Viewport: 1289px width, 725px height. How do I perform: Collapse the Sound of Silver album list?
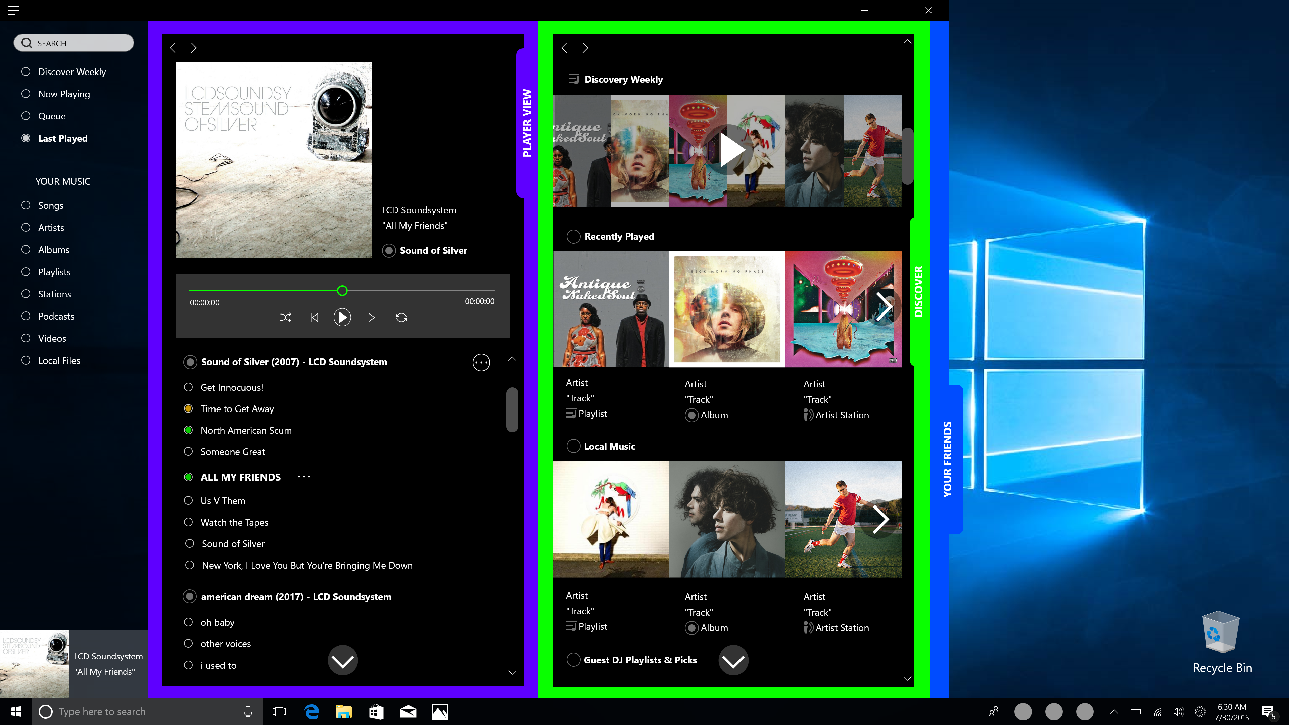click(x=512, y=359)
